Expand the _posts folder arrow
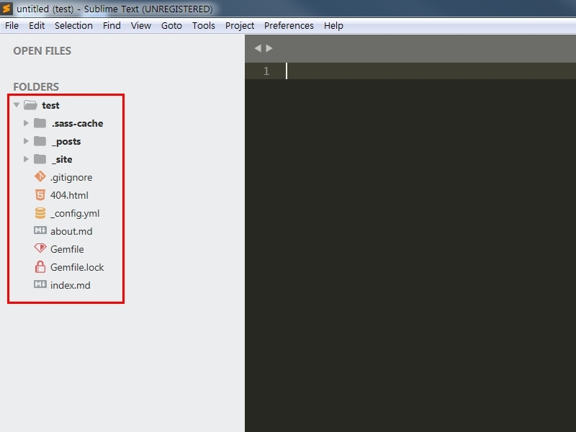Screen dimensions: 576x432 coord(27,141)
